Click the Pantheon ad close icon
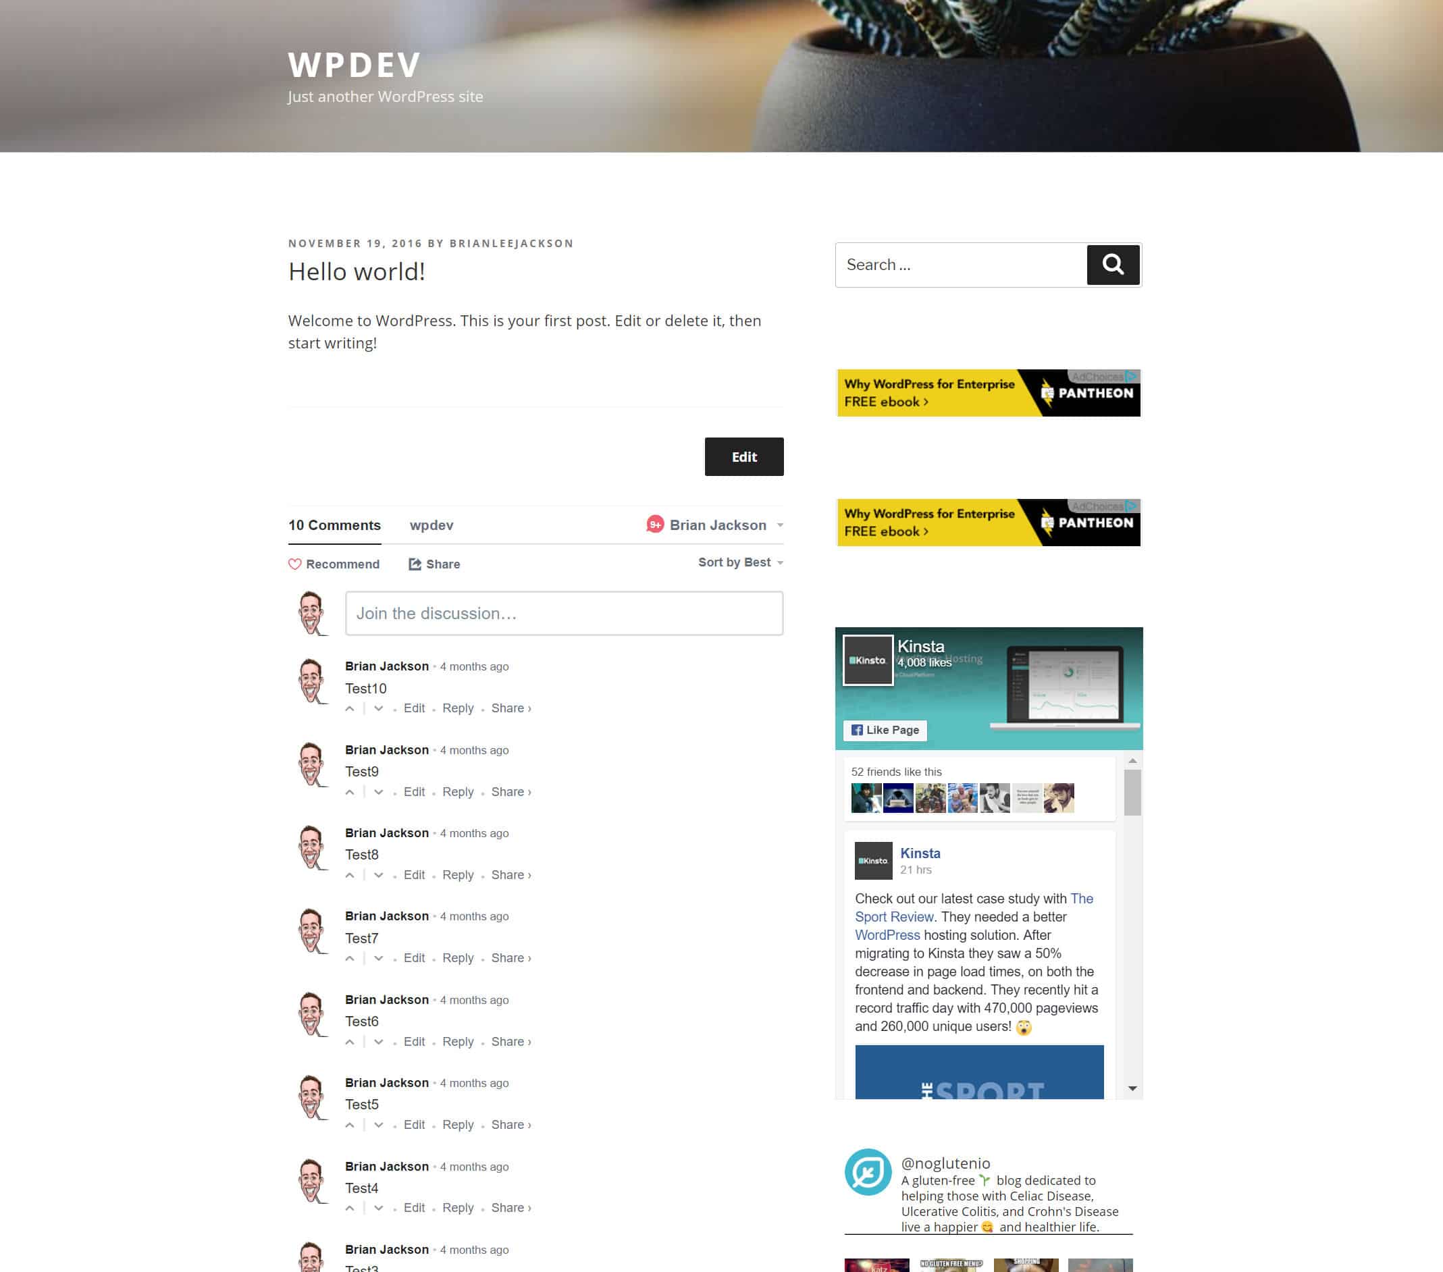The image size is (1443, 1272). tap(1131, 375)
